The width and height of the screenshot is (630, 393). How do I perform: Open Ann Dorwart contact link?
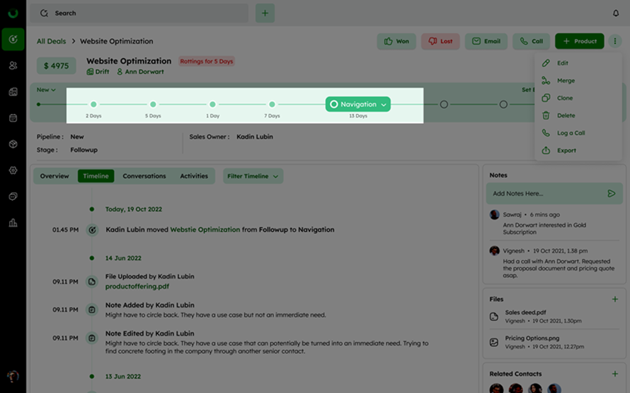140,72
